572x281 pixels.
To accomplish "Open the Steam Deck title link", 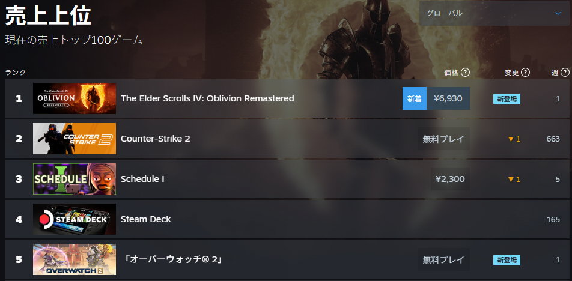I will [146, 219].
